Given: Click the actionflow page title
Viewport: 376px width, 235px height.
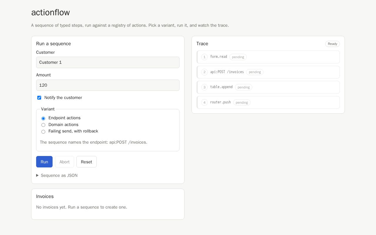Looking at the screenshot, I should (51, 12).
